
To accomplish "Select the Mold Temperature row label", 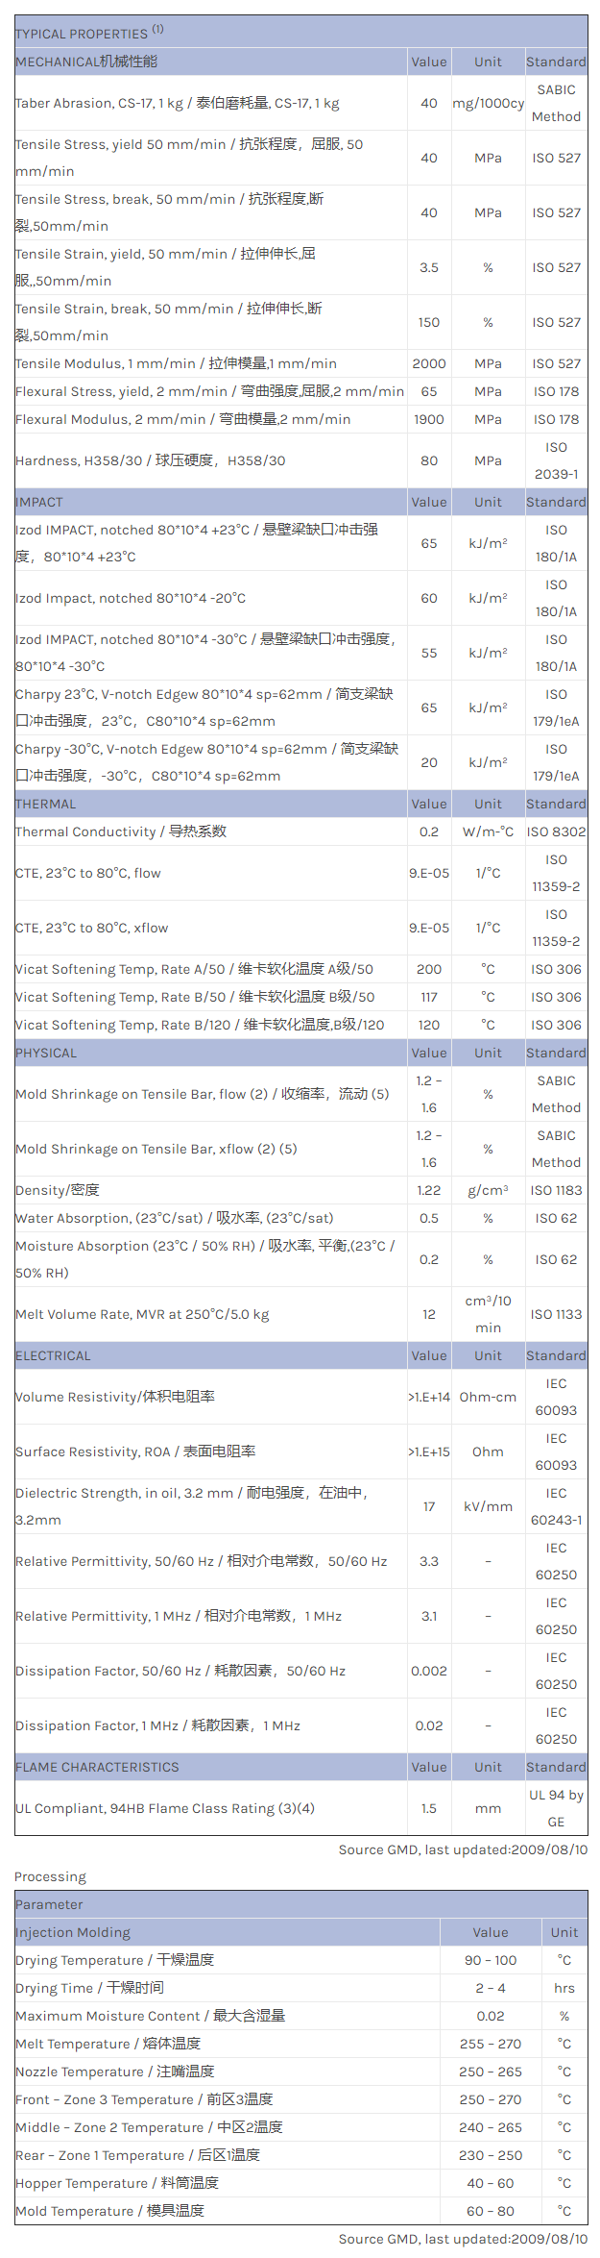I will [109, 2211].
